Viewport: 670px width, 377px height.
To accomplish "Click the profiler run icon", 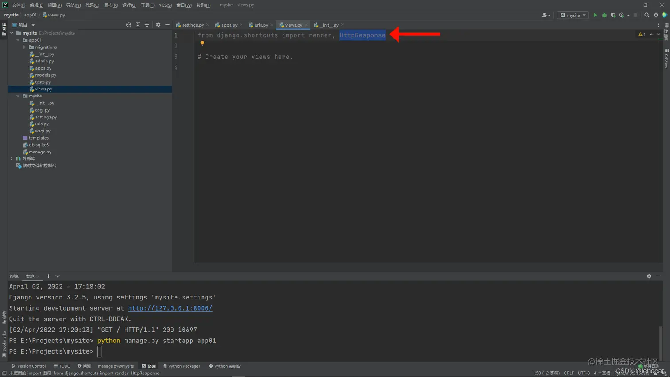I will click(622, 15).
